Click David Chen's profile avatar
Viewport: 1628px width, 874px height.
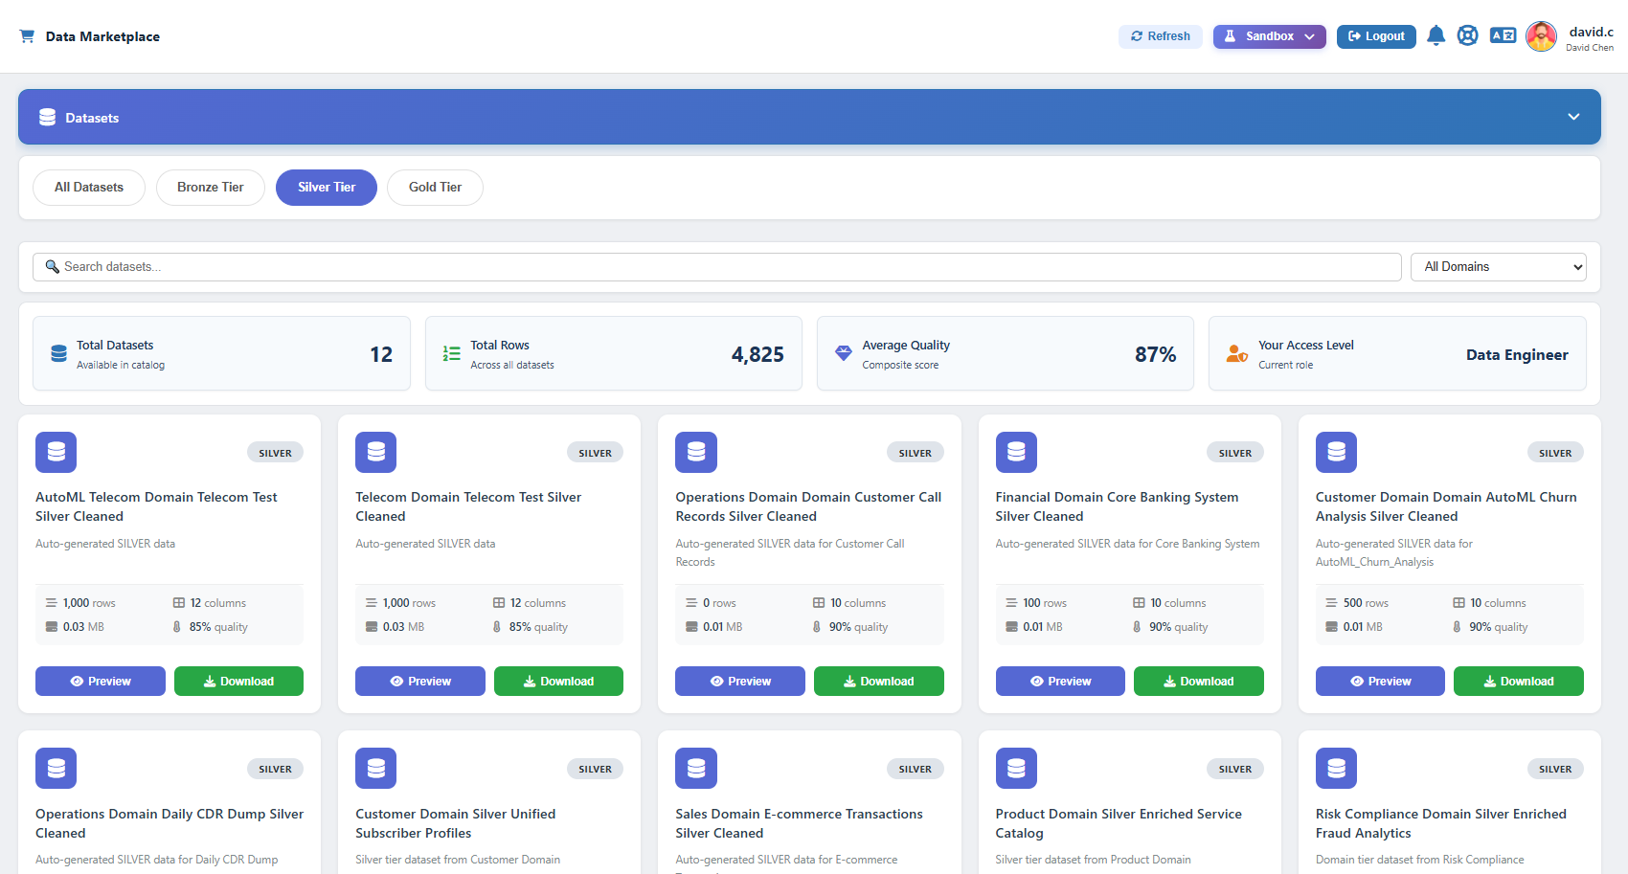pyautogui.click(x=1541, y=35)
